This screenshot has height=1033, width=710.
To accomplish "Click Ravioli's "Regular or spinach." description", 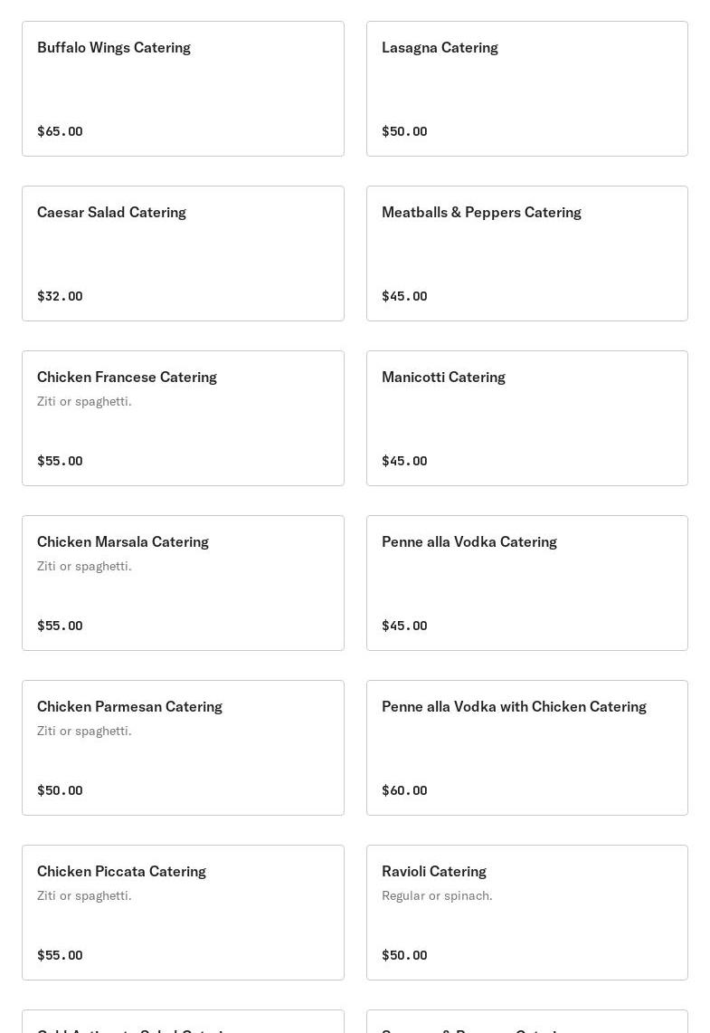I will pos(437,895).
